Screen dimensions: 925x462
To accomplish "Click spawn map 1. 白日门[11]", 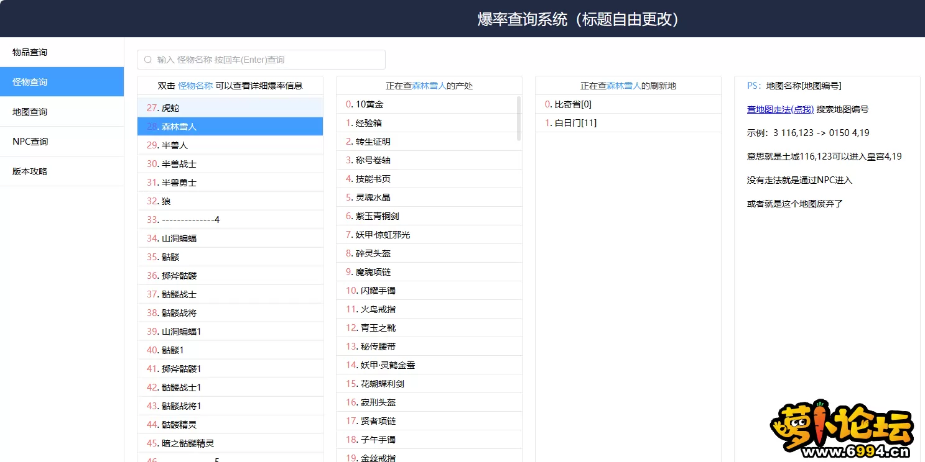I will click(x=628, y=123).
